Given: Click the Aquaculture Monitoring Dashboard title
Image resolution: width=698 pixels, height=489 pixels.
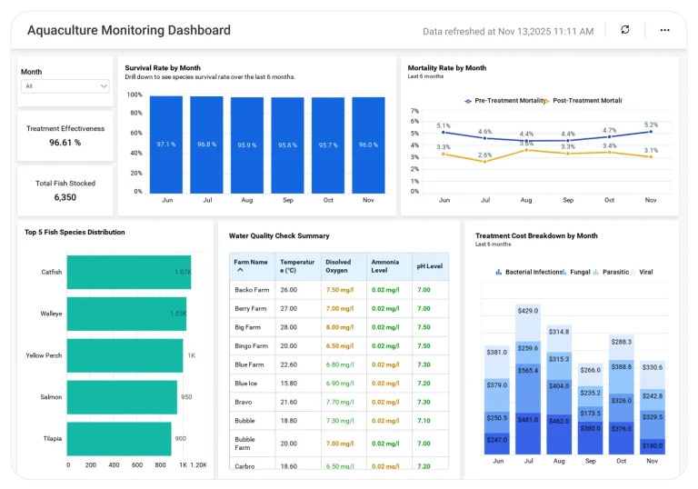Looking at the screenshot, I should point(129,30).
